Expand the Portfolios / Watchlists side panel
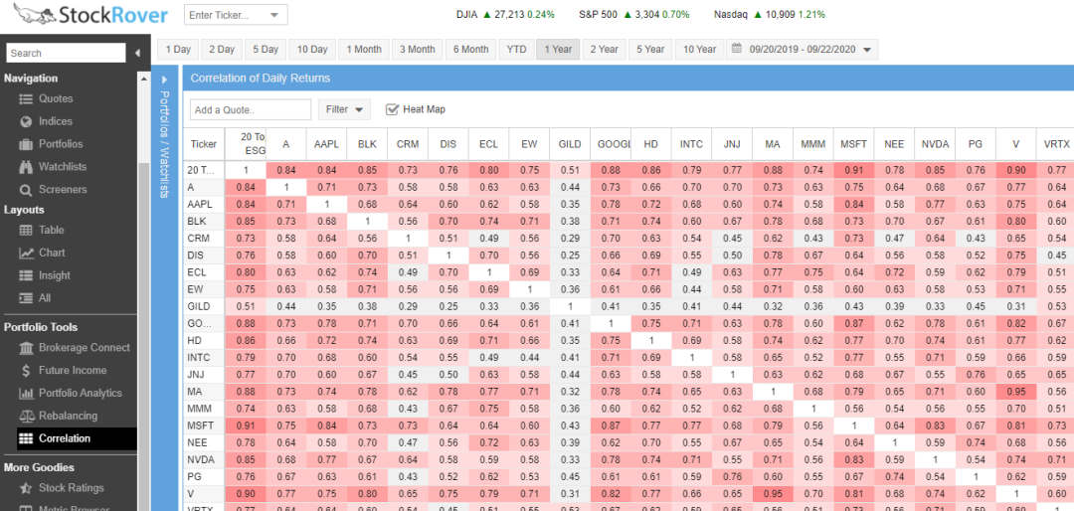 click(165, 80)
